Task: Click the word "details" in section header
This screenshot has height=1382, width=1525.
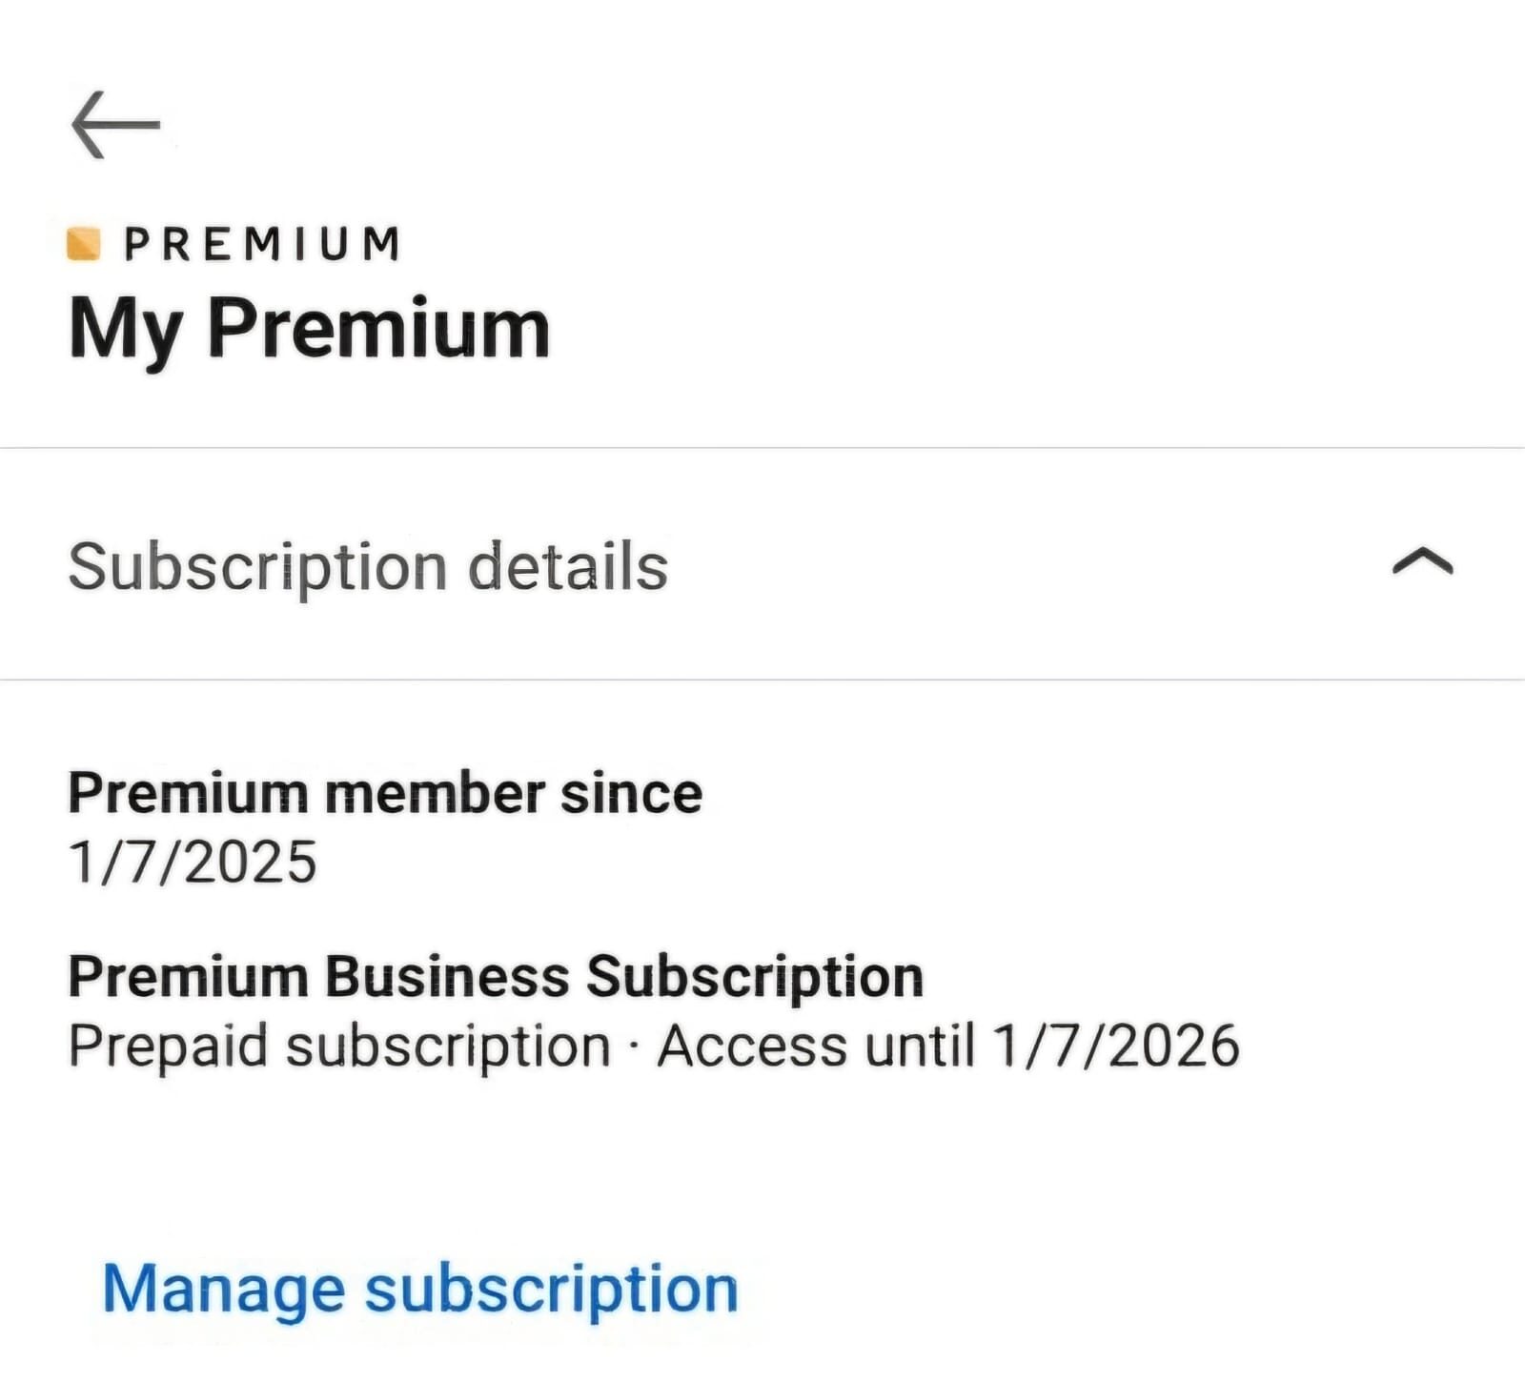Action: 568,567
